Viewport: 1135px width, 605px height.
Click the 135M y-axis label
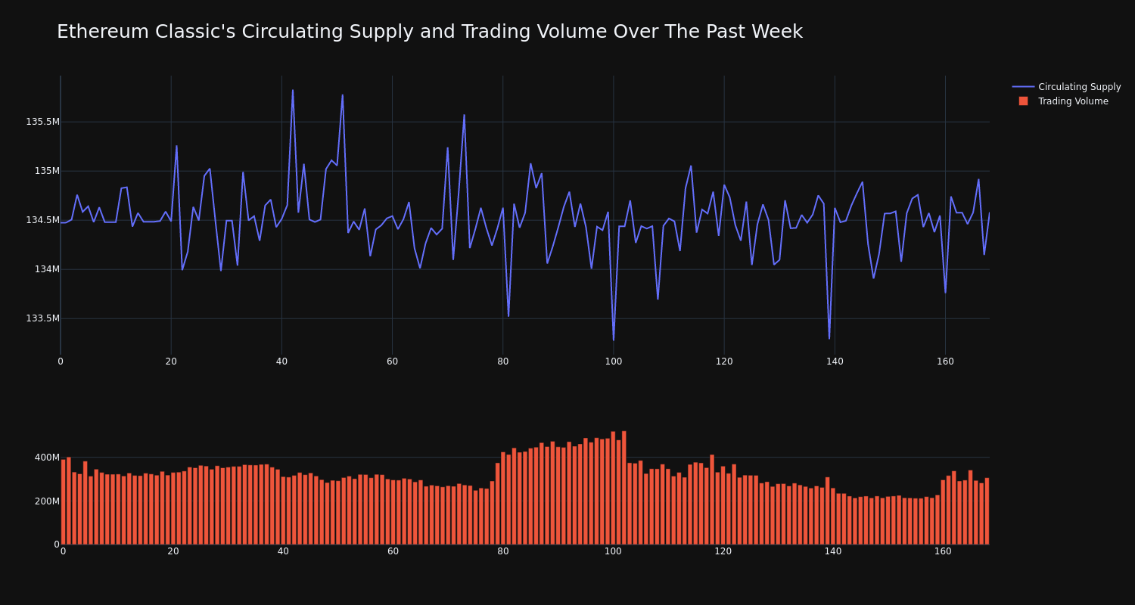47,171
